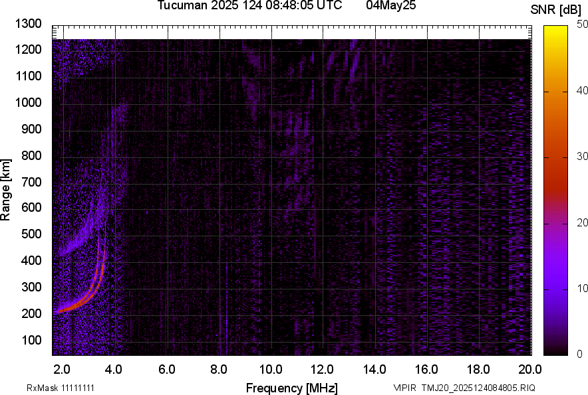The height and width of the screenshot is (395, 588).
Task: Click range axis tick 1200
Action: click(x=28, y=49)
